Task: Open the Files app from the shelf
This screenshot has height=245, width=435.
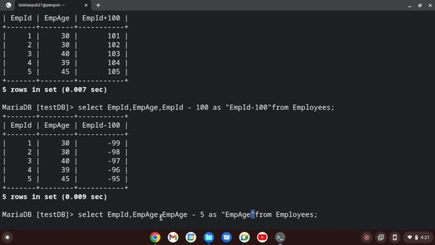Action: (209, 238)
